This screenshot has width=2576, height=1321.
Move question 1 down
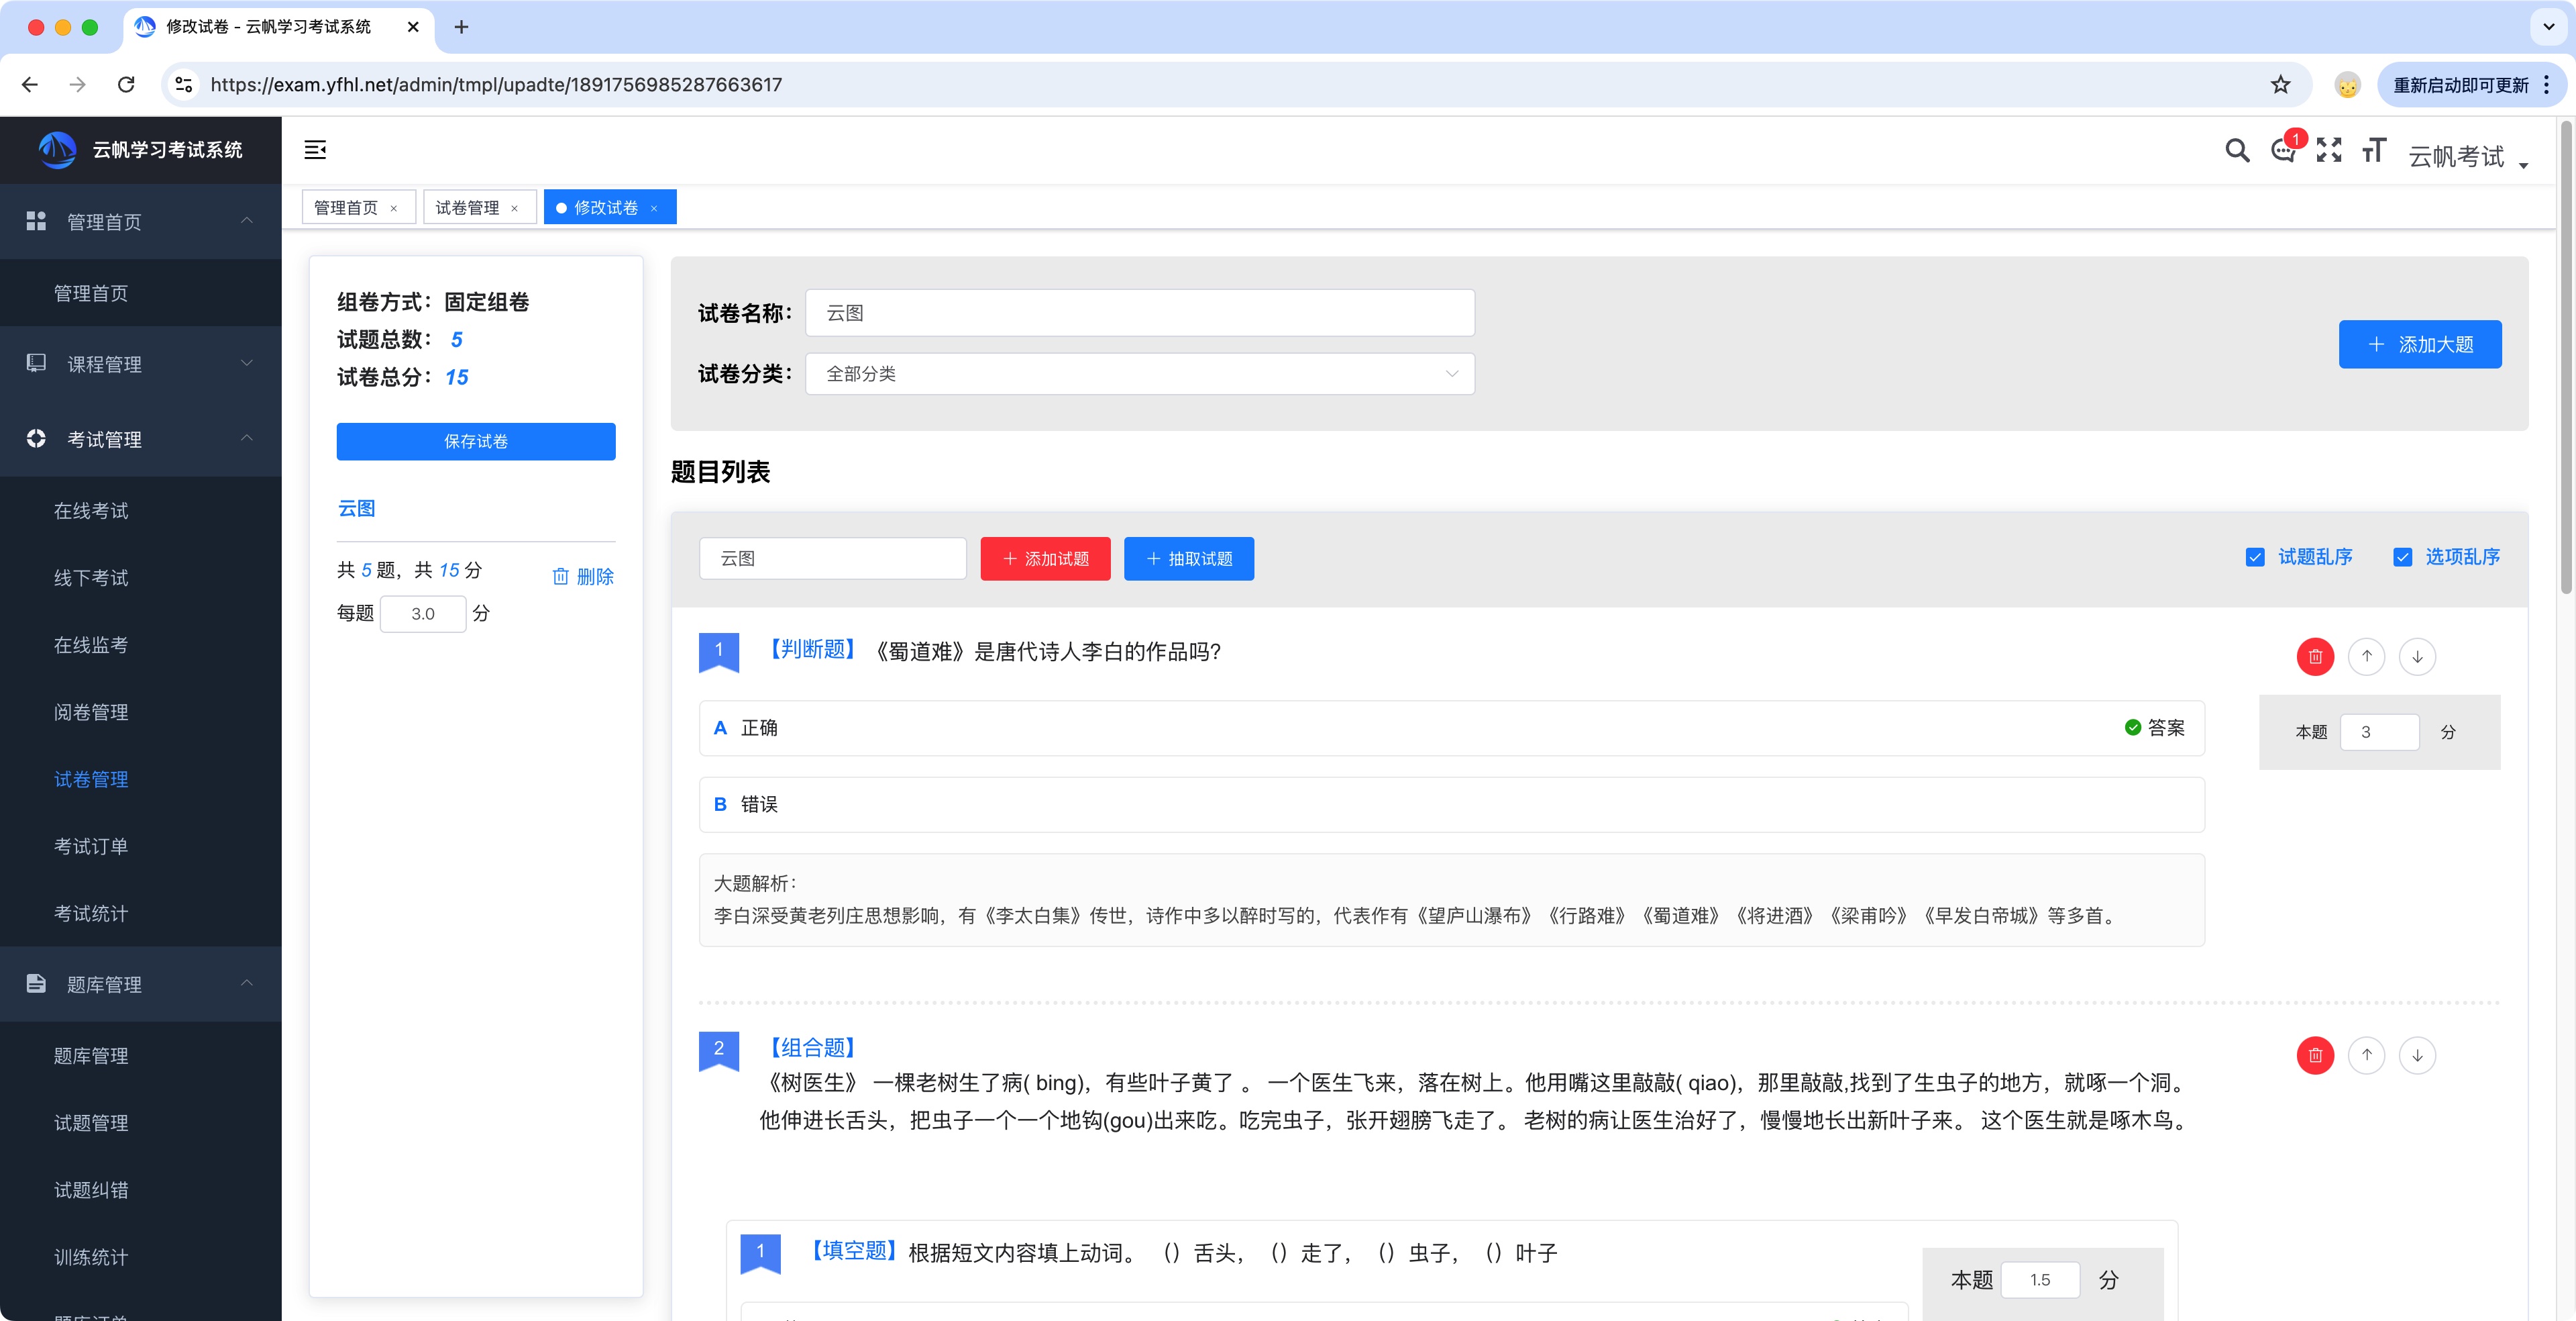2417,656
